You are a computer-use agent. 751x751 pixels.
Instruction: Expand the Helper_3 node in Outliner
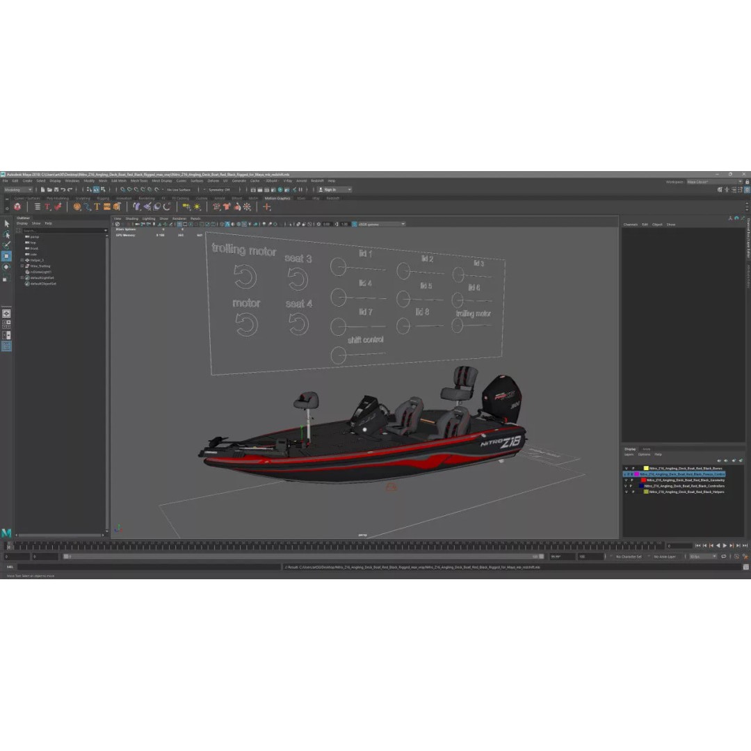[x=22, y=260]
